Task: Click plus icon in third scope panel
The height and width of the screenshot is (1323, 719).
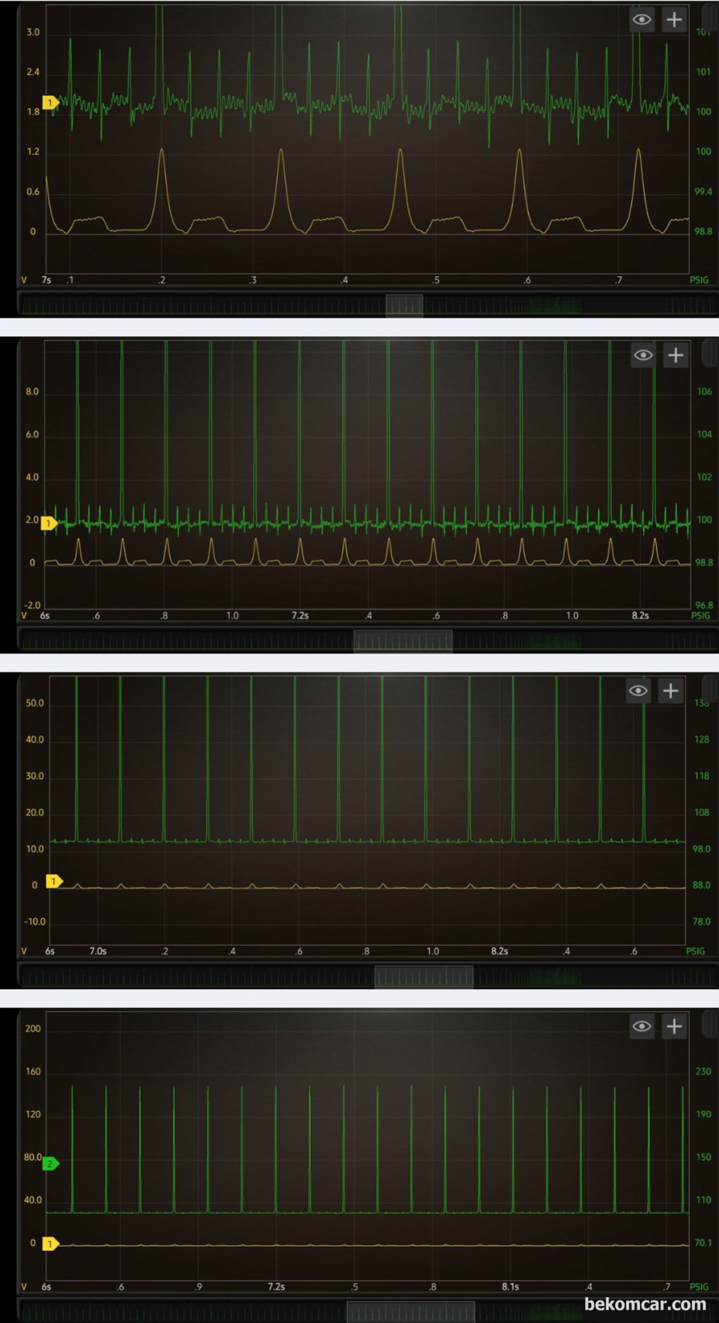Action: coord(671,691)
